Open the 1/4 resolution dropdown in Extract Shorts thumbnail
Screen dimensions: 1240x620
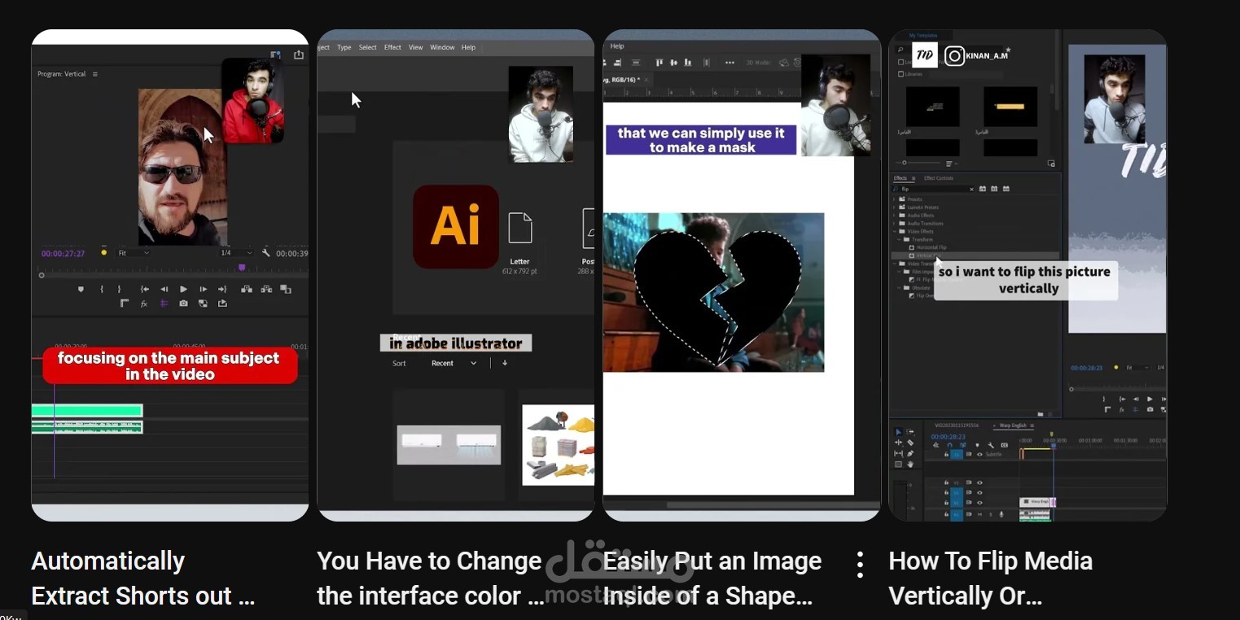coord(237,253)
